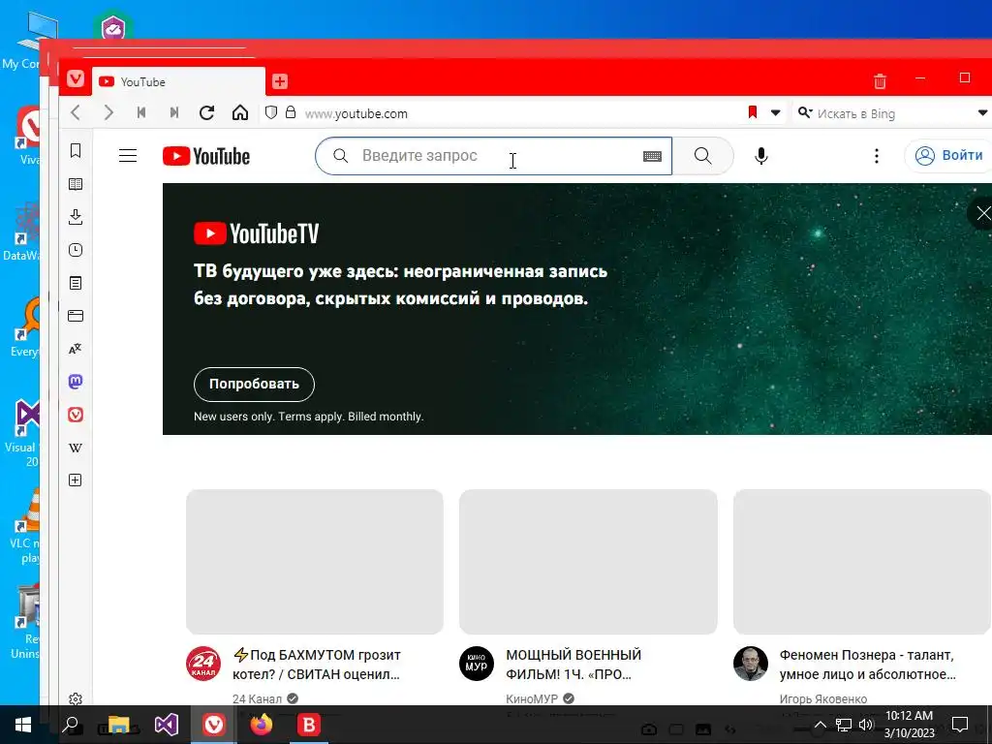Click the Bing search field
The height and width of the screenshot is (744, 992).
892,114
